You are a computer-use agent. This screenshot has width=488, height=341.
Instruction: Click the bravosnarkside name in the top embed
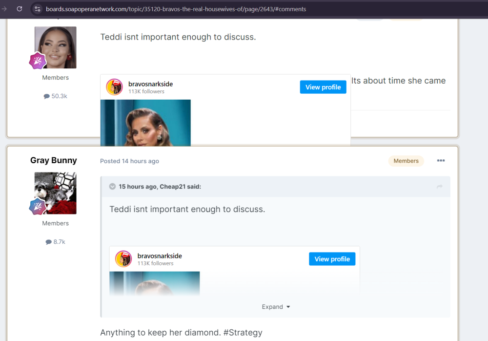tap(150, 84)
